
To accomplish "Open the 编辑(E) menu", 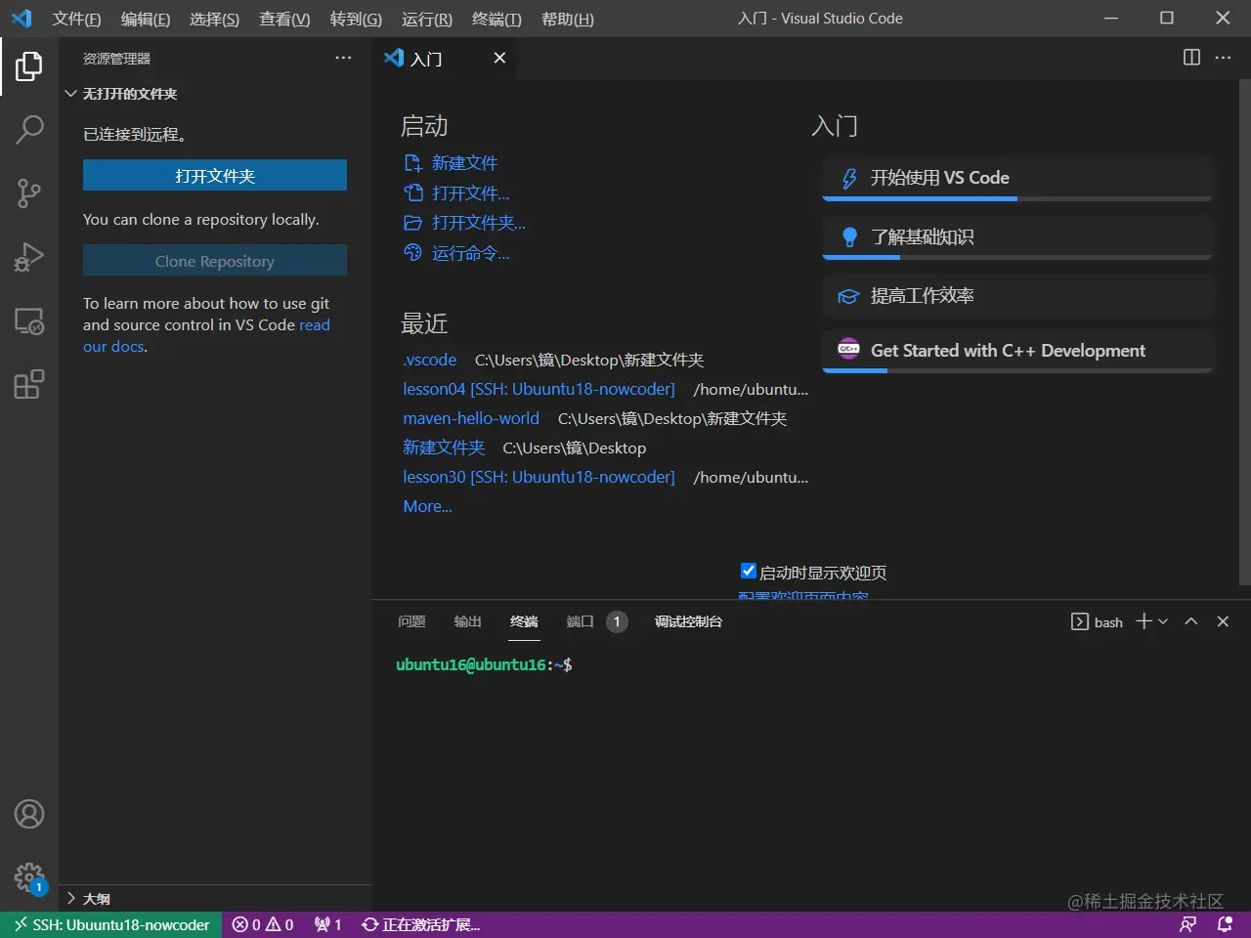I will (146, 19).
